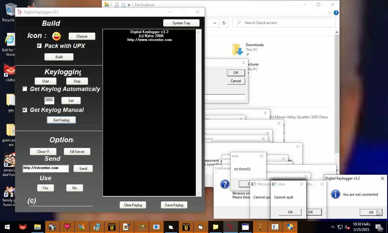Open the Quick Access Toolbar customize dropdown
Screen dimensions: 388x233
pyautogui.click(x=129, y=5)
